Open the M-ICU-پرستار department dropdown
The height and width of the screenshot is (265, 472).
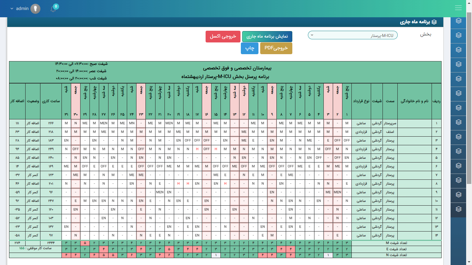tap(352, 35)
